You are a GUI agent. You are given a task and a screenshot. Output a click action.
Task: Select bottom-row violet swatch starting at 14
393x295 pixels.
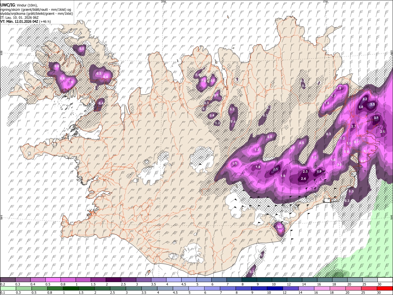307,288
